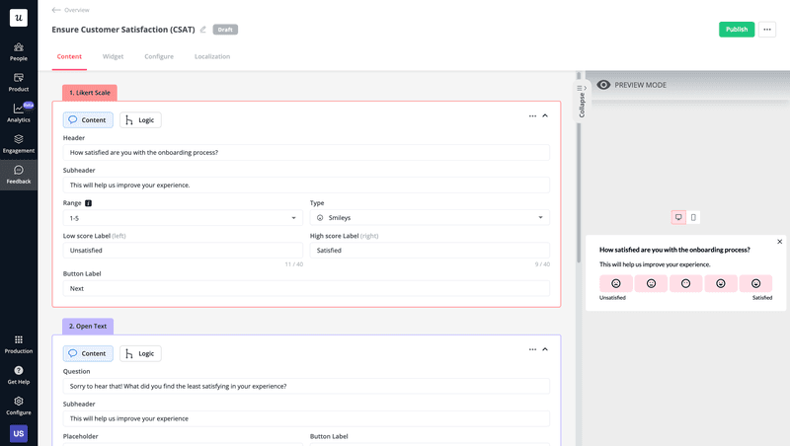Select the happiest smiley in preview

[755, 283]
